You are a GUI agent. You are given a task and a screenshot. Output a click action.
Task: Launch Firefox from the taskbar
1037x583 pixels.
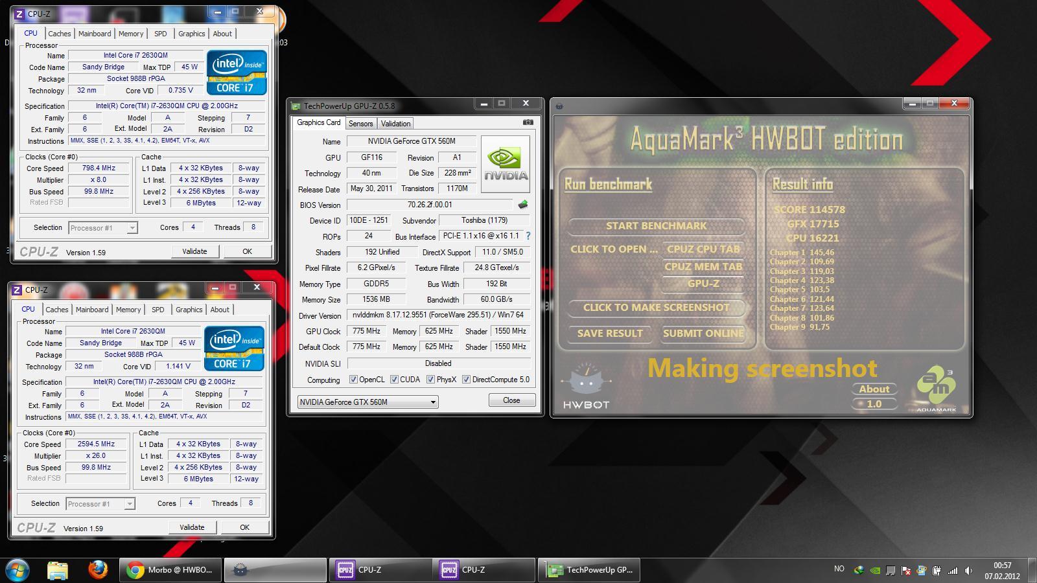98,570
